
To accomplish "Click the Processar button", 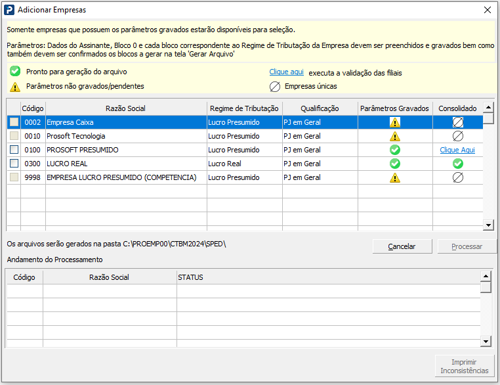I will [x=467, y=246].
